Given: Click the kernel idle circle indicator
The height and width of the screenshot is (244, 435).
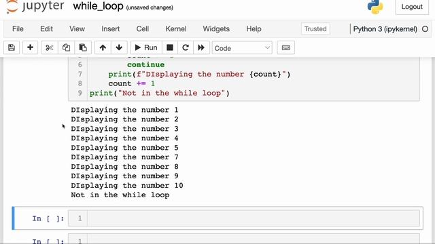Looking at the screenshot, I should pyautogui.click(x=425, y=28).
